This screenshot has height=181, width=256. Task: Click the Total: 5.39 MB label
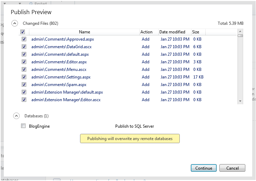click(x=230, y=23)
